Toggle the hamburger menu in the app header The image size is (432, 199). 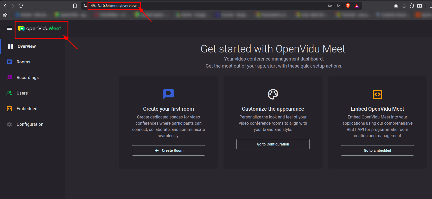(x=9, y=28)
